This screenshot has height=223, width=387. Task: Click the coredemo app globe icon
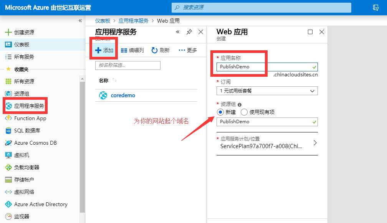pos(103,95)
